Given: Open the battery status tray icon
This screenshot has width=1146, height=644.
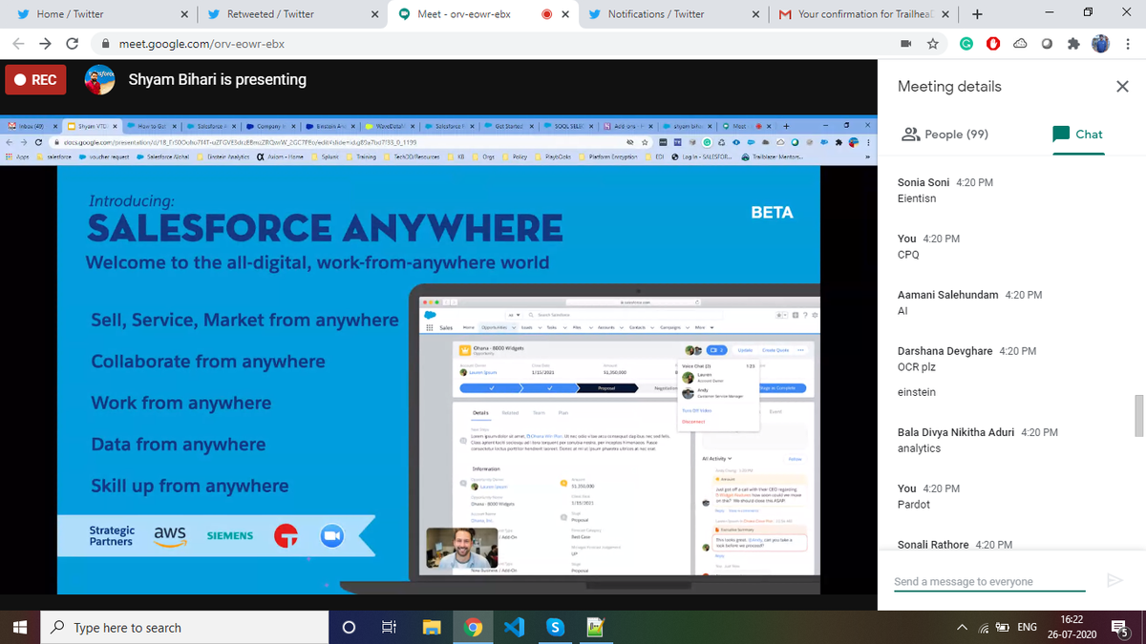Looking at the screenshot, I should pyautogui.click(x=1002, y=627).
